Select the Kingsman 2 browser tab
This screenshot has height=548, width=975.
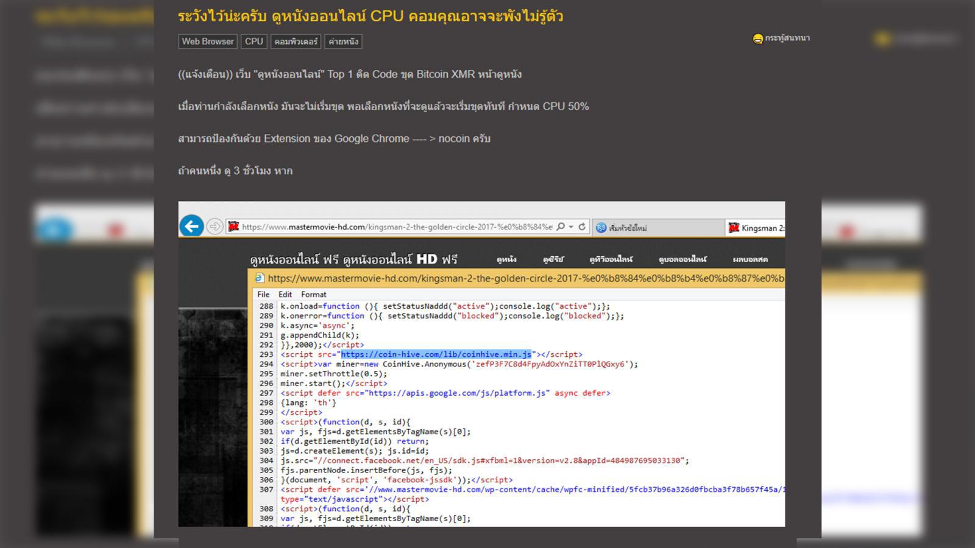coord(756,228)
